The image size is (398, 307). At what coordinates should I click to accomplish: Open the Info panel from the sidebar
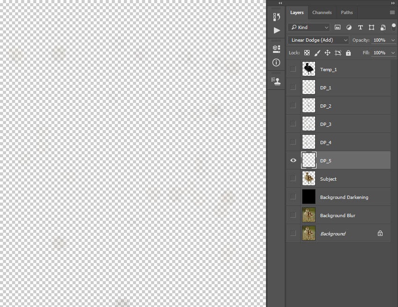276,62
